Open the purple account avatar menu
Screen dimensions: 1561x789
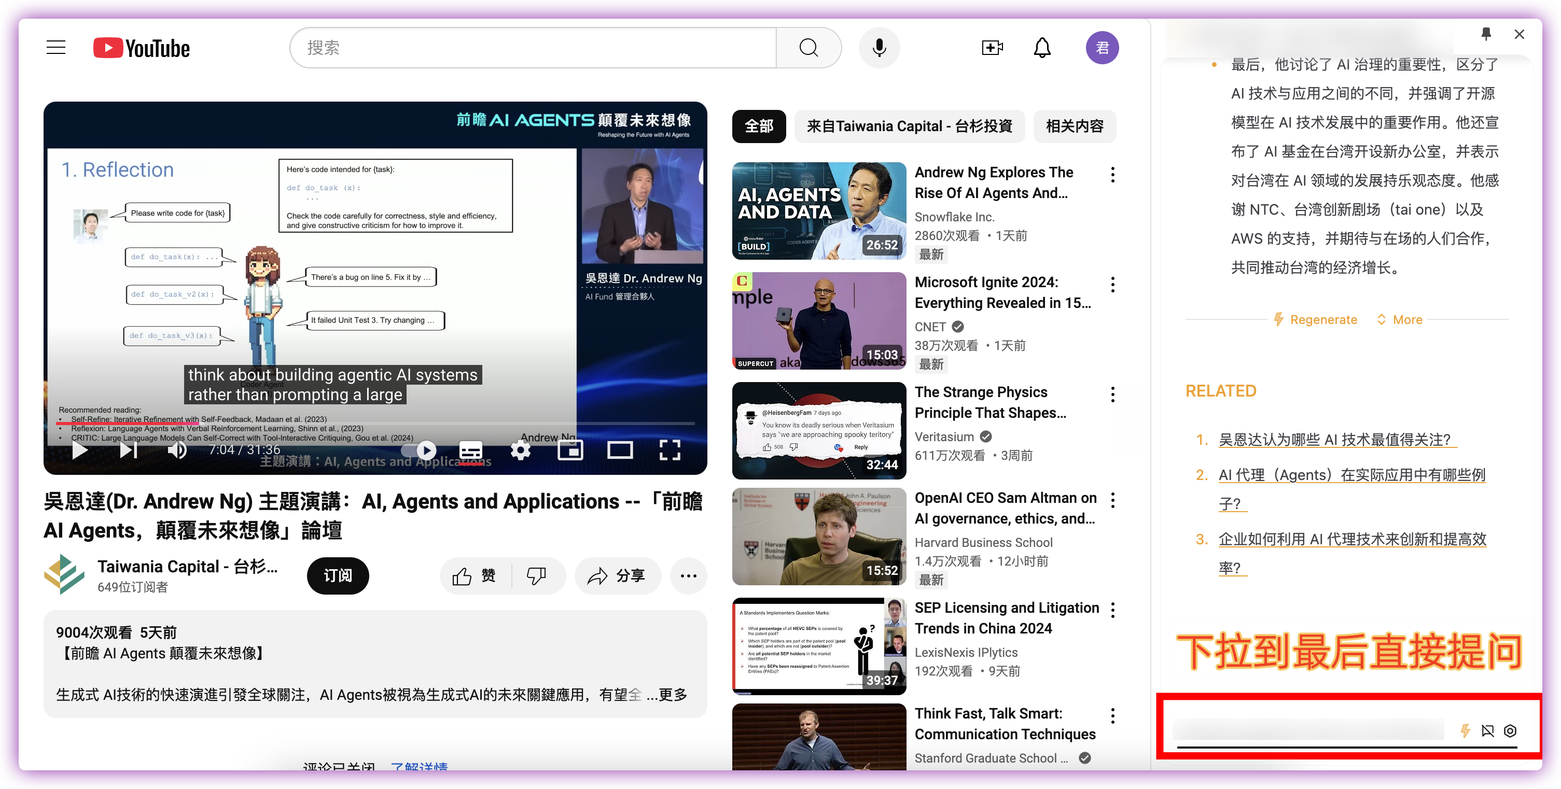tap(1102, 48)
